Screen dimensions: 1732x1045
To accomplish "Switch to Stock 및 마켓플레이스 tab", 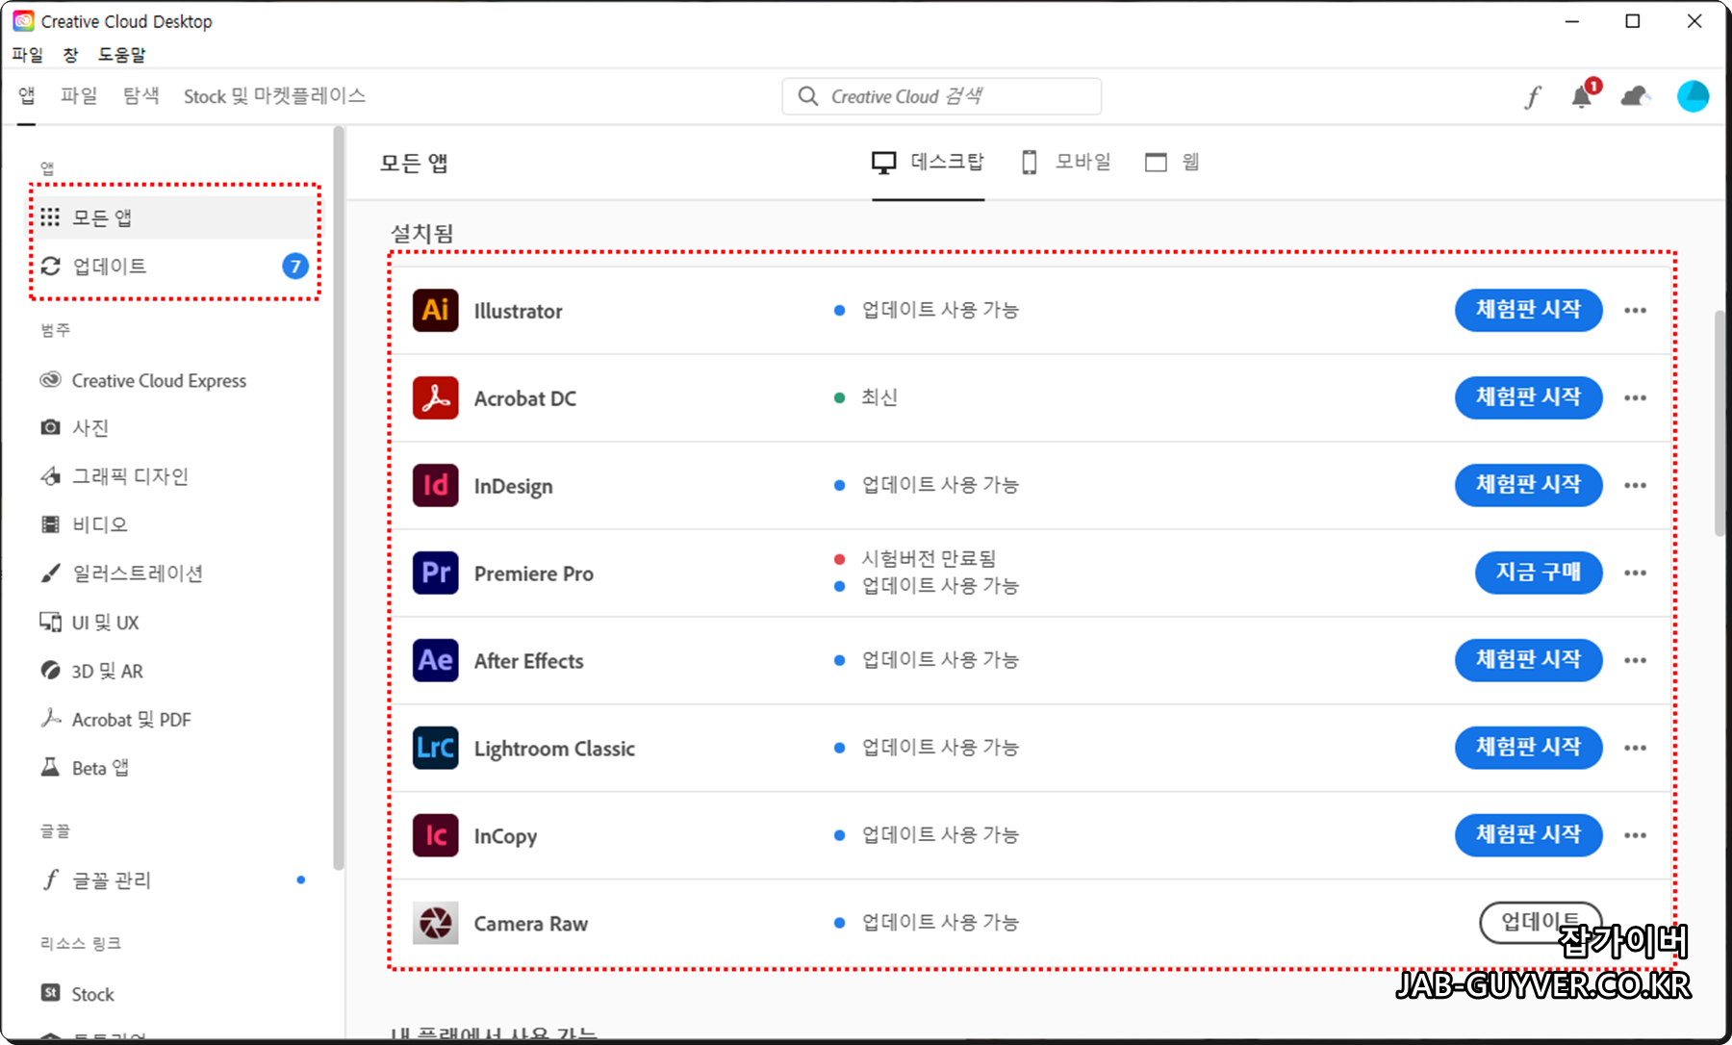I will click(x=274, y=95).
